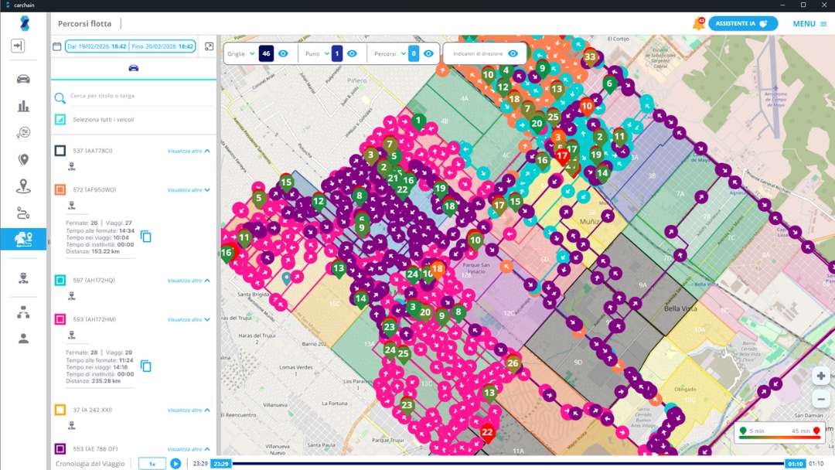Click the notification bell with badge
Screen dimensions: 835x470
[x=697, y=23]
